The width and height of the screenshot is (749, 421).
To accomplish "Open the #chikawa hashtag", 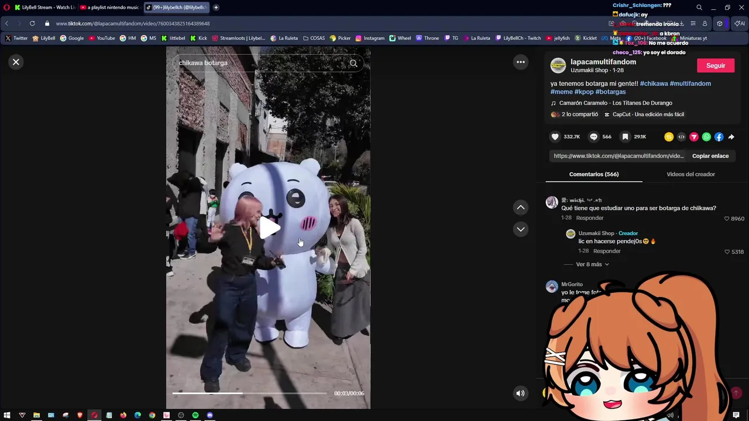I will pos(654,84).
